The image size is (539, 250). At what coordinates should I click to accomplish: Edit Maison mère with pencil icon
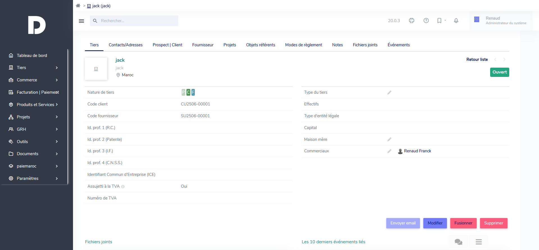click(389, 139)
